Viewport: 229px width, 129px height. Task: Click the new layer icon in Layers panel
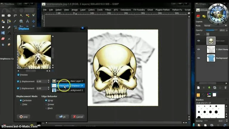click(x=198, y=88)
